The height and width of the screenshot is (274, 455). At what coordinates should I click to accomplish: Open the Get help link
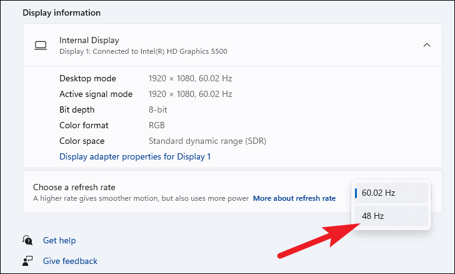pos(59,240)
